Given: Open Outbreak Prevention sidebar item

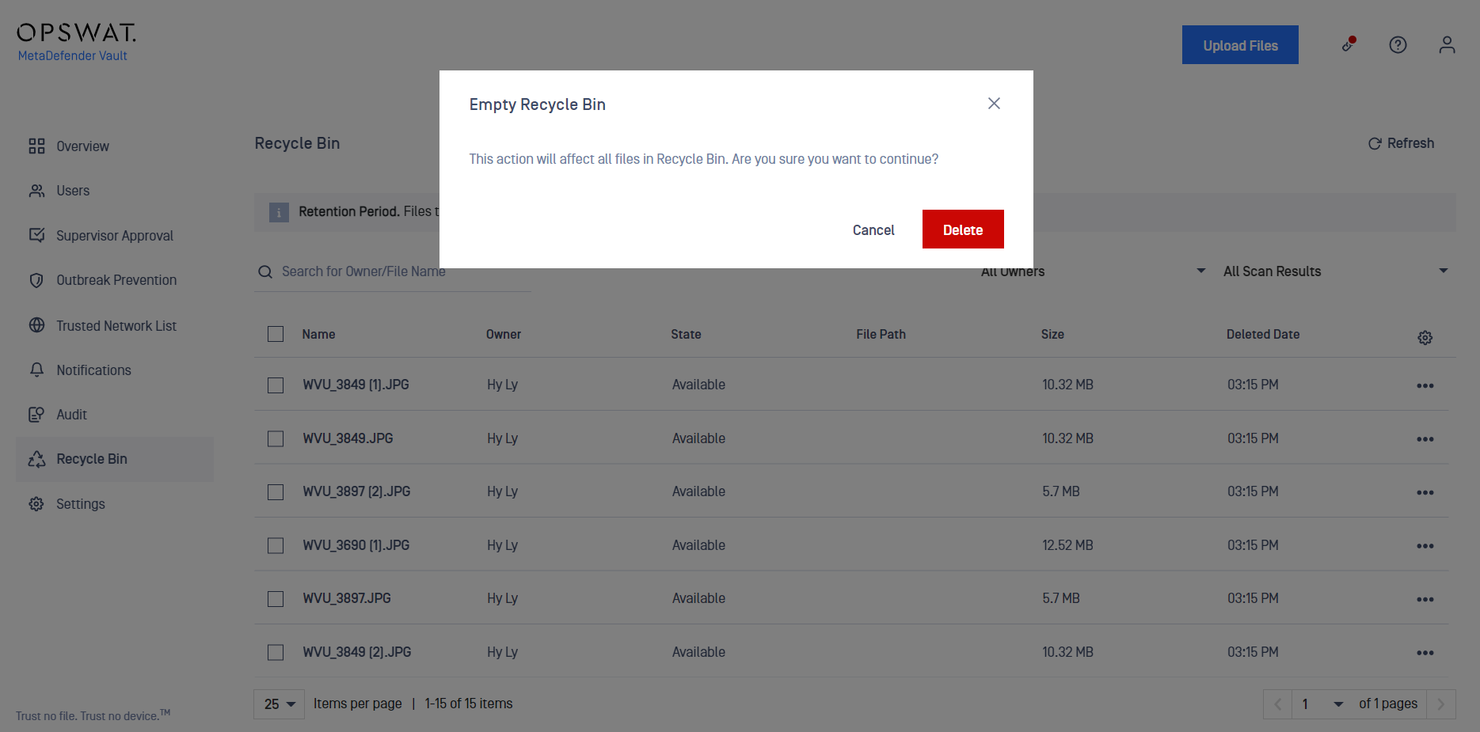Looking at the screenshot, I should pos(116,280).
